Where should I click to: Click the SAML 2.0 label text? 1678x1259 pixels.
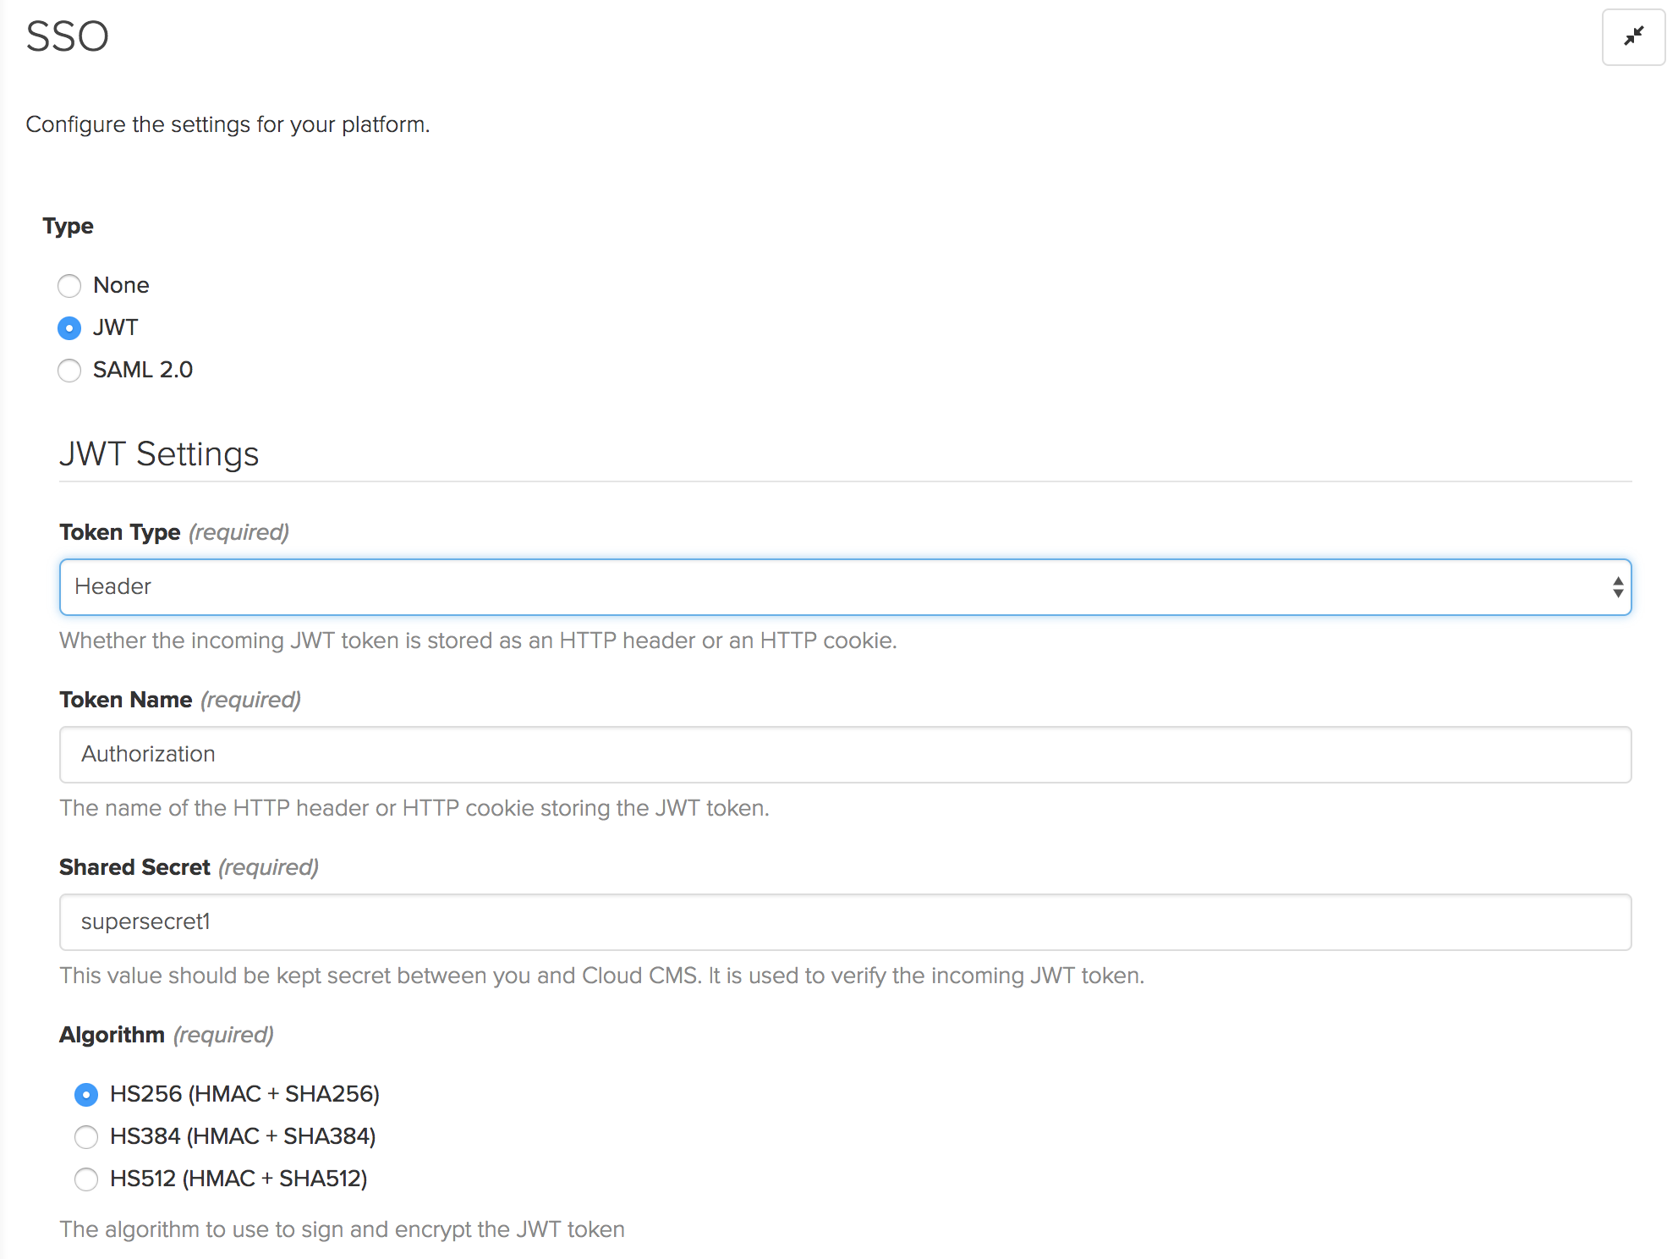click(143, 370)
